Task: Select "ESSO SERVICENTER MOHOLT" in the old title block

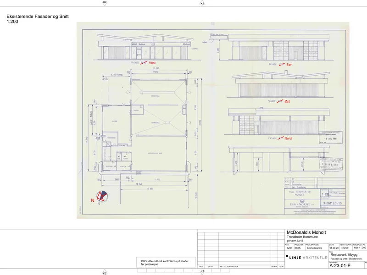Action: pos(300,193)
